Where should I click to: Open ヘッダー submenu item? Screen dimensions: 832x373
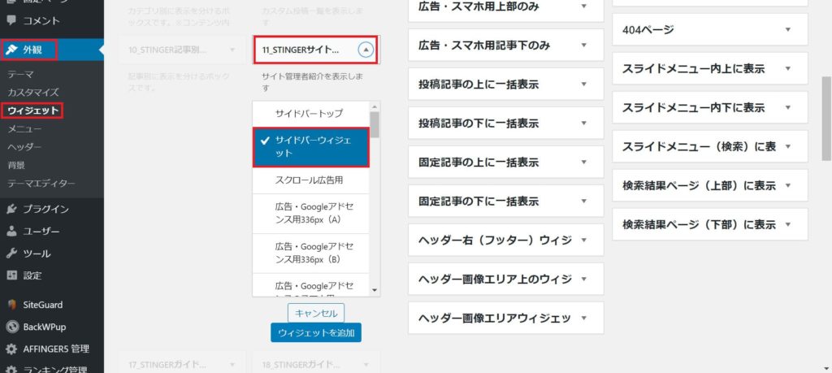pos(24,146)
